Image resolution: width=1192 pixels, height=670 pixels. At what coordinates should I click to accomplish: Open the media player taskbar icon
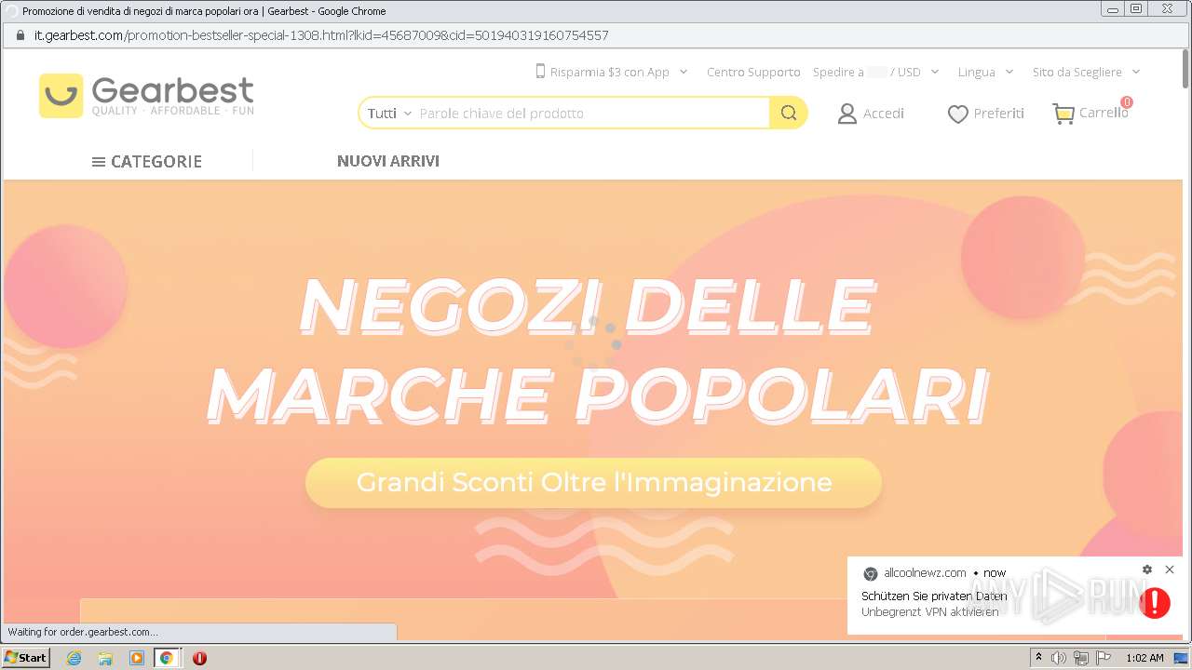tap(137, 658)
